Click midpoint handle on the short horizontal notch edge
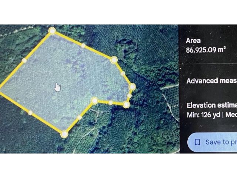This screenshot has height=178, width=237. click(x=110, y=103)
